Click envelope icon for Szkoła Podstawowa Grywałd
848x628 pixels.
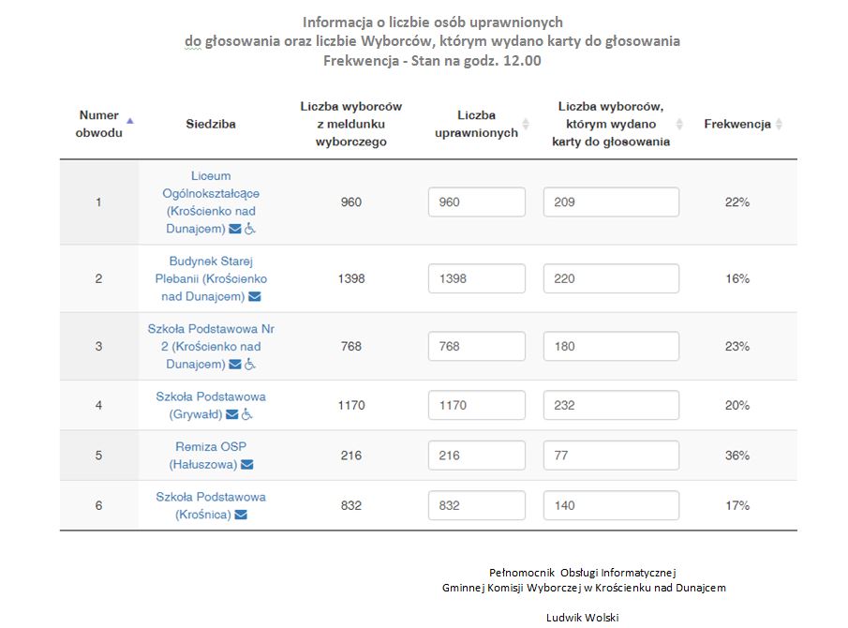tap(232, 414)
